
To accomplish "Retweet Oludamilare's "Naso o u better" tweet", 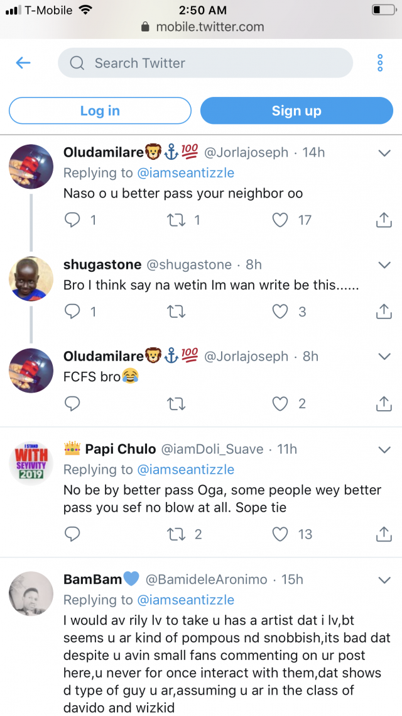I will (x=178, y=220).
